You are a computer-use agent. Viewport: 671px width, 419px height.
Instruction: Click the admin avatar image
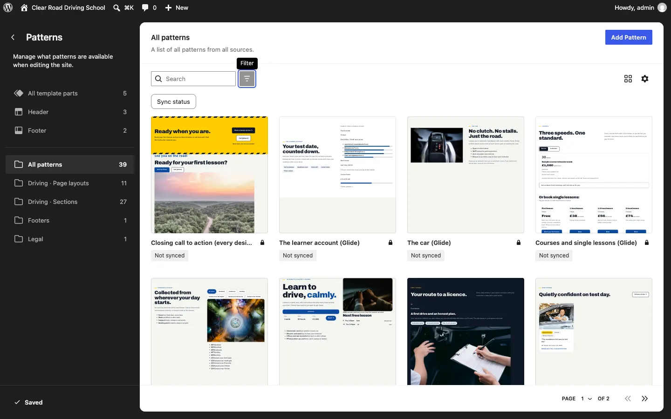point(662,7)
